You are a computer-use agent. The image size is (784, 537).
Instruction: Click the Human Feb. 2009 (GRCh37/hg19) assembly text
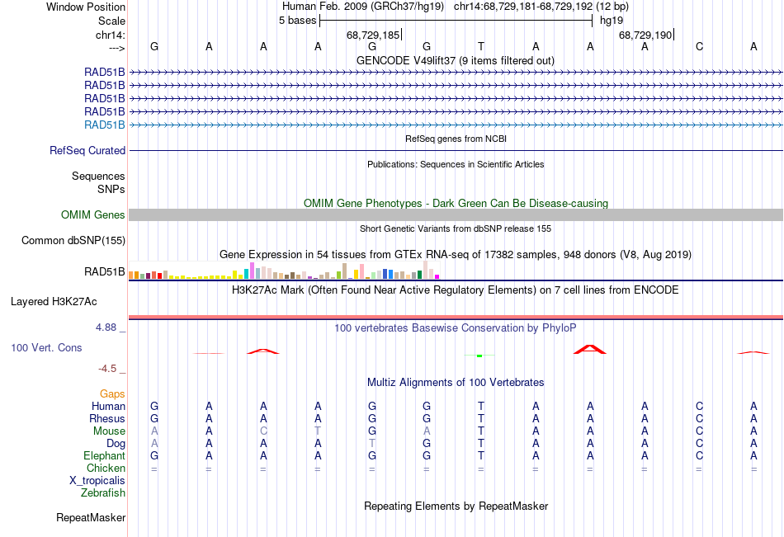[x=363, y=7]
